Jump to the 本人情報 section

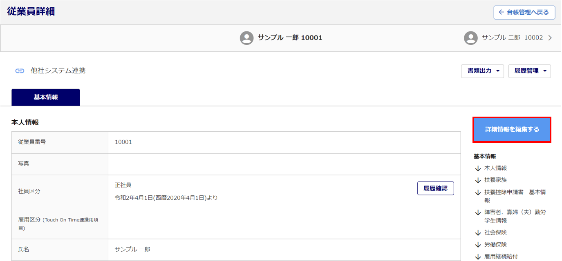click(495, 168)
